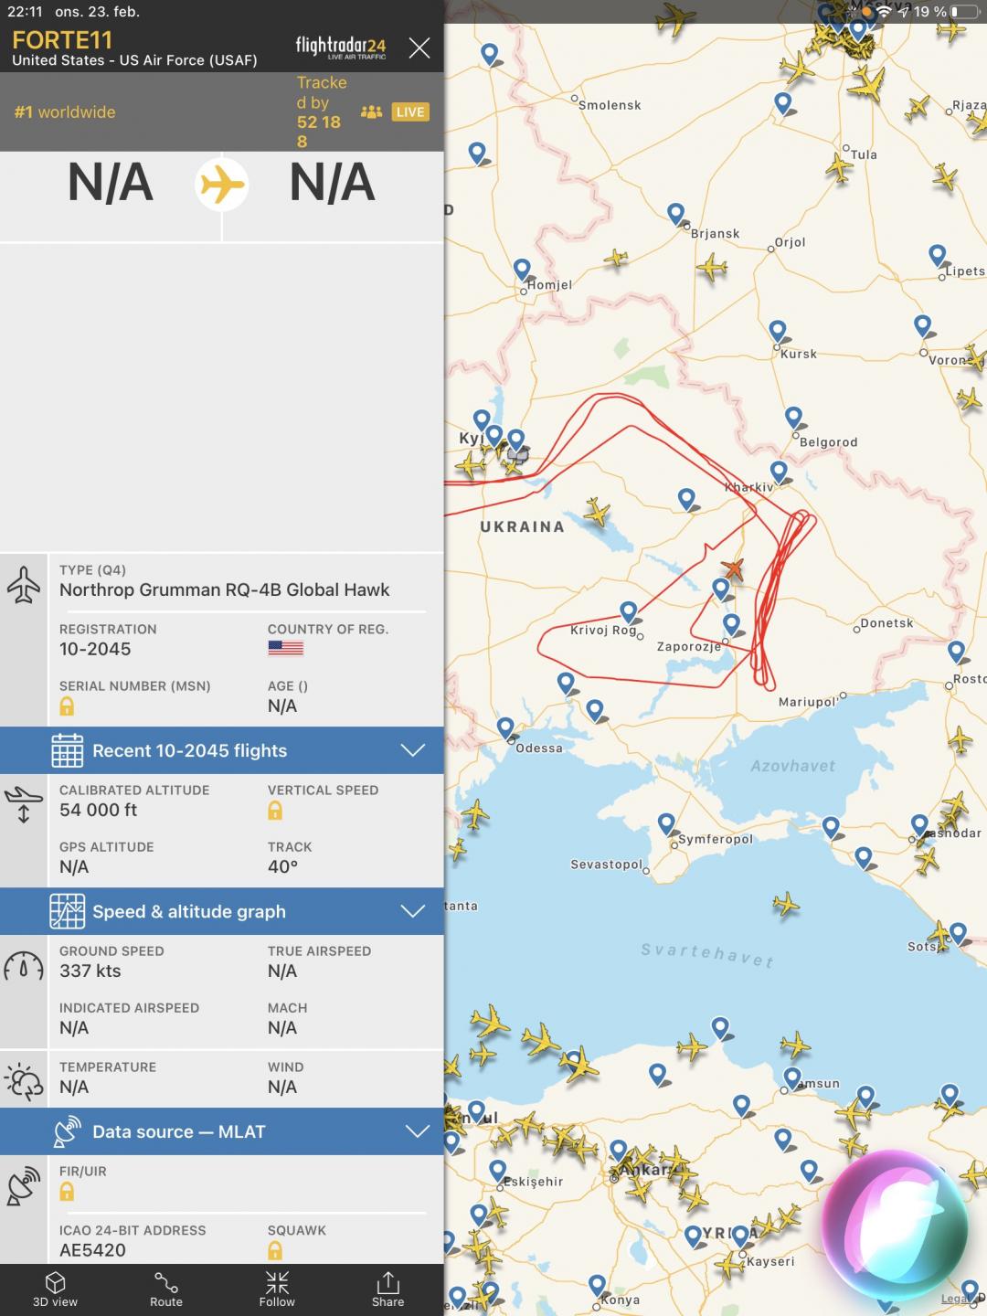The image size is (987, 1316).
Task: Tap the track value 40°
Action: 282,866
